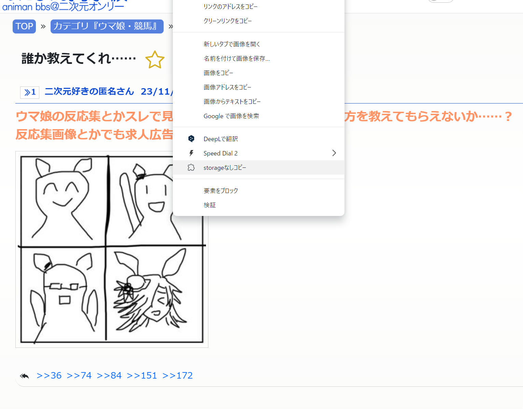Select 画像からテキストをコピー

(259, 101)
